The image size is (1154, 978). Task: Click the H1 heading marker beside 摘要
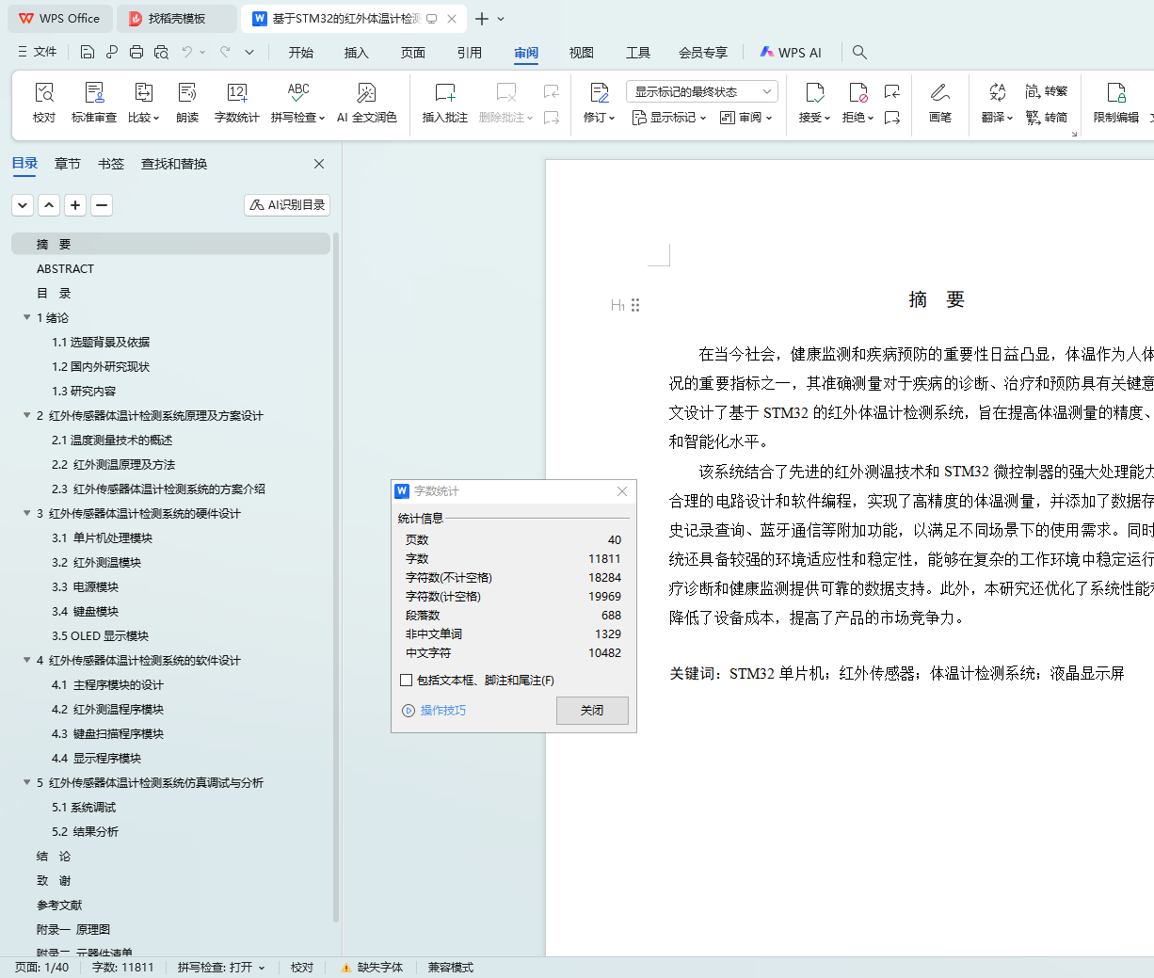(x=617, y=305)
